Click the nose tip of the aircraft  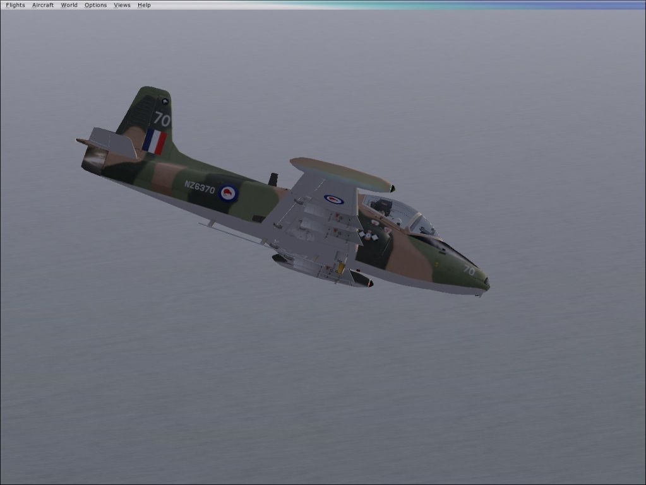[487, 284]
